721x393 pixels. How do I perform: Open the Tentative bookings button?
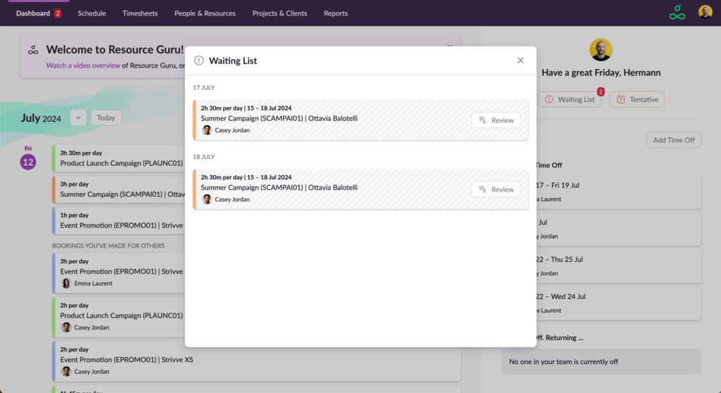pos(637,99)
